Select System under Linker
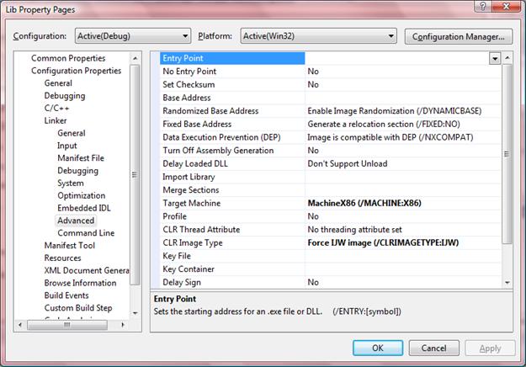Viewport: 526px width, 367px height. coord(71,183)
